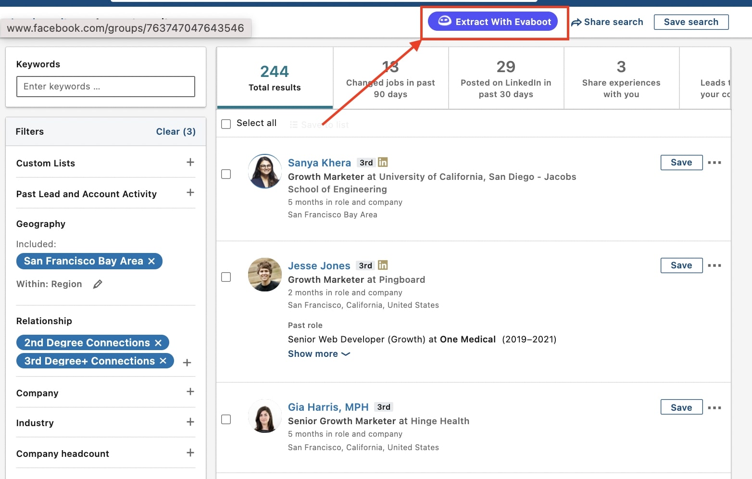Click the Save search button
Screen dimensions: 752x479
(691, 22)
